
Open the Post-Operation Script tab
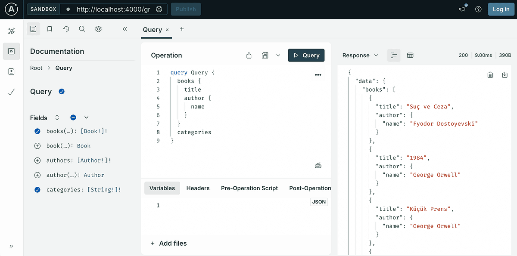click(x=310, y=188)
